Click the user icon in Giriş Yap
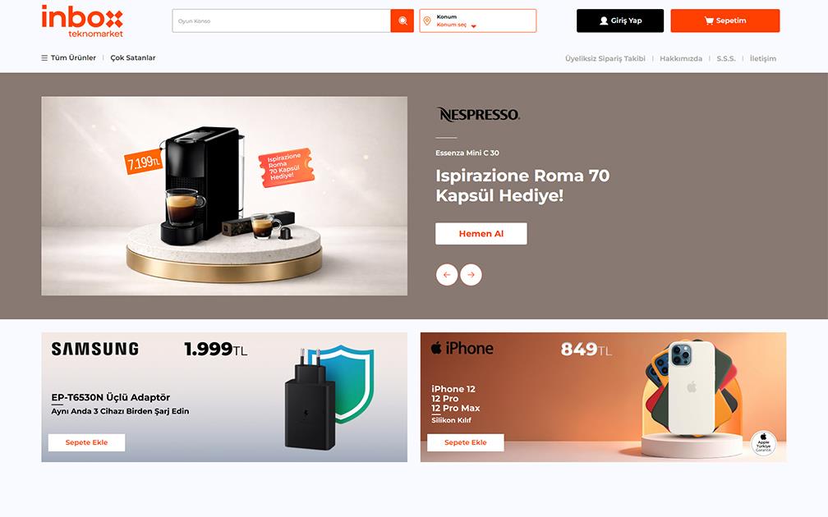The width and height of the screenshot is (828, 517). 604,21
